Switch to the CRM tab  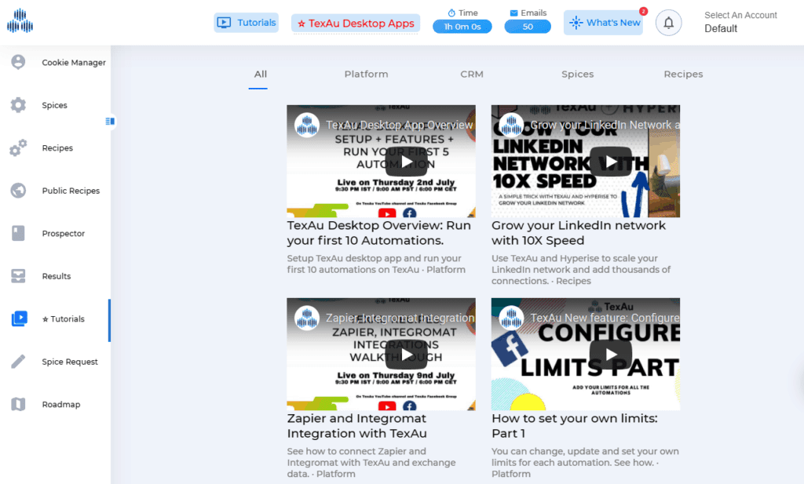click(x=472, y=75)
